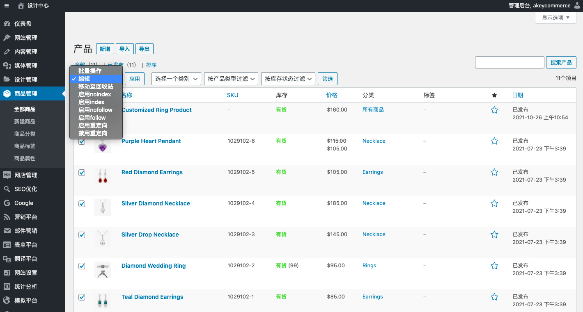Choose 编辑 option in bulk menu
Viewport: 583px width, 312px height.
point(96,79)
